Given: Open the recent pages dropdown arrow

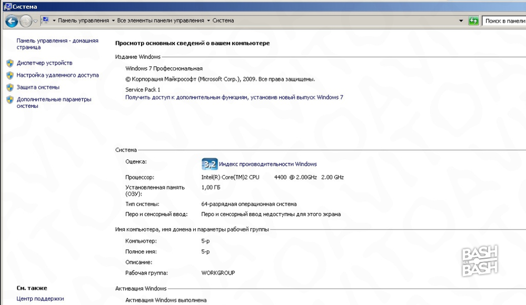Looking at the screenshot, I should click(35, 22).
